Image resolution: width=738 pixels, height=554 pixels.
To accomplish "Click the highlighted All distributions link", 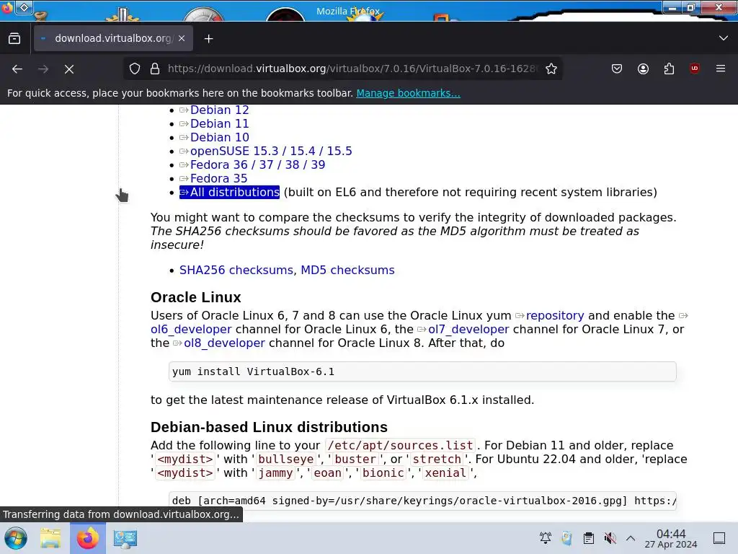I will coord(230,192).
